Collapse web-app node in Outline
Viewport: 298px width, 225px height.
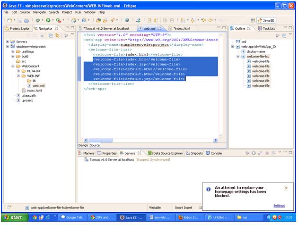(232, 46)
